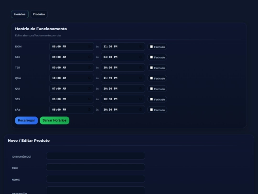Click the DOM day label
This screenshot has height=194, width=258.
click(18, 46)
